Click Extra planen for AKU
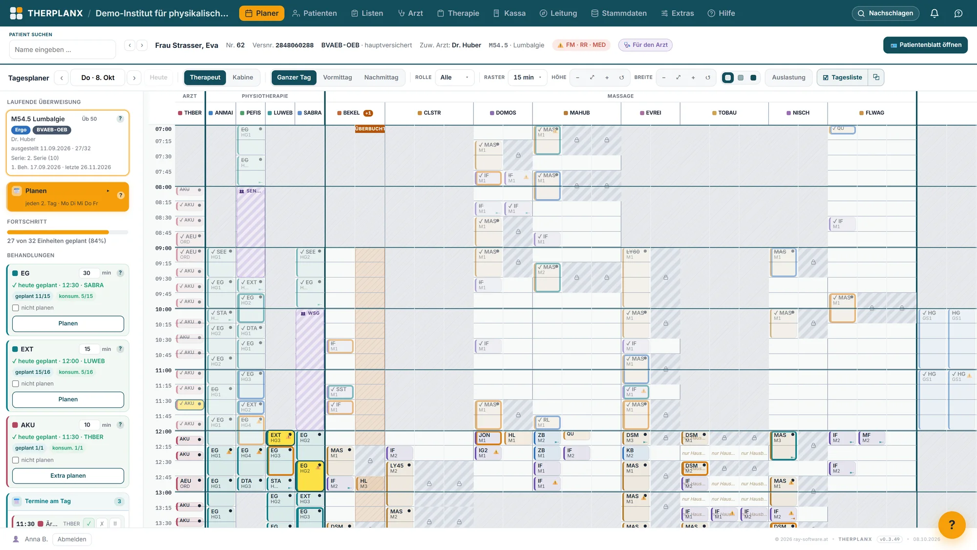 [68, 476]
